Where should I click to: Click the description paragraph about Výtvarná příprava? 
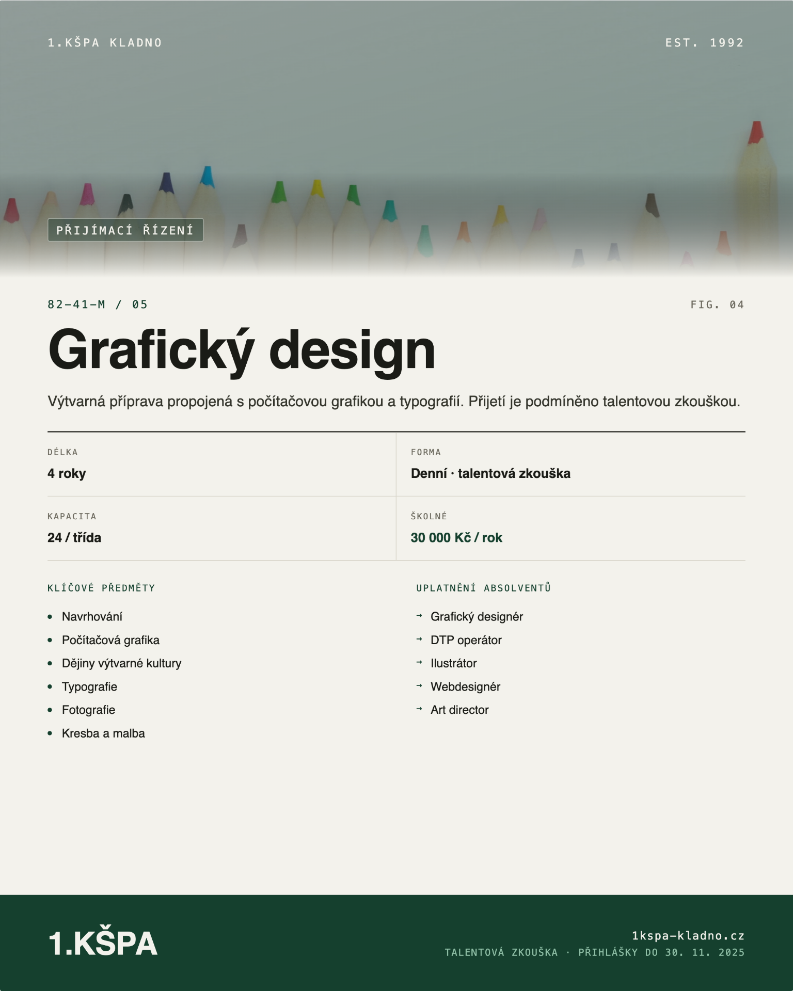[394, 401]
